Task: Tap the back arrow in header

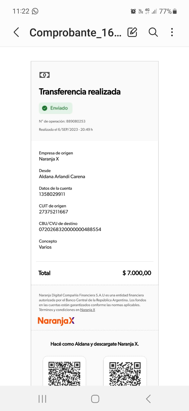Action: [16, 32]
